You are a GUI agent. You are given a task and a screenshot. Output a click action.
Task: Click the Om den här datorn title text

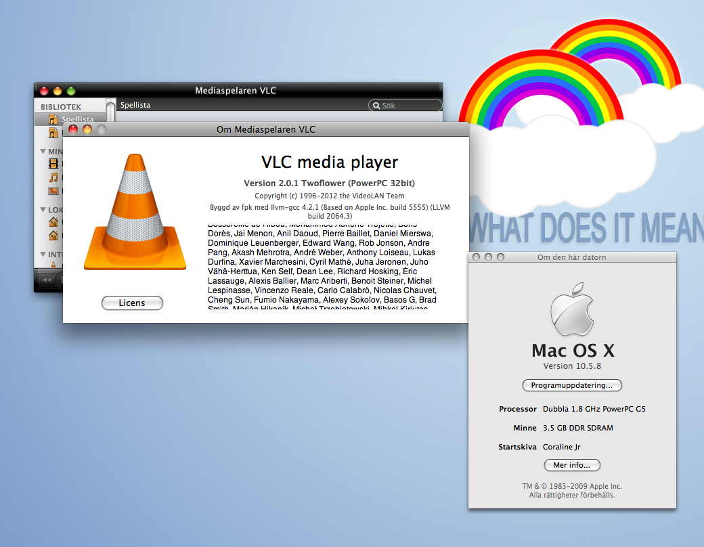(571, 257)
